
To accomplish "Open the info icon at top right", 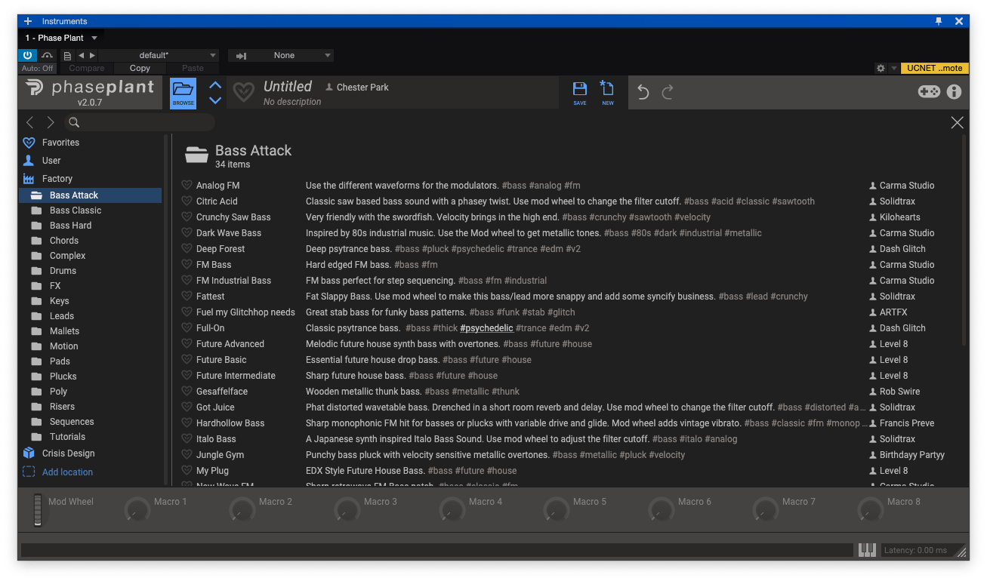I will 954,91.
